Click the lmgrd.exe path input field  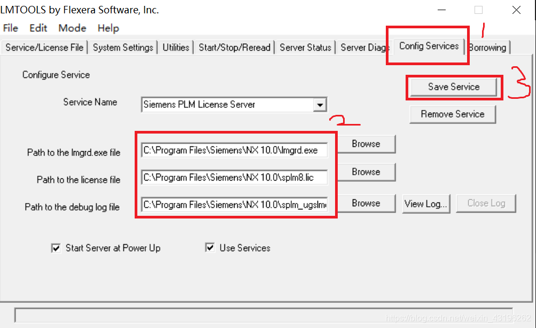[235, 150]
